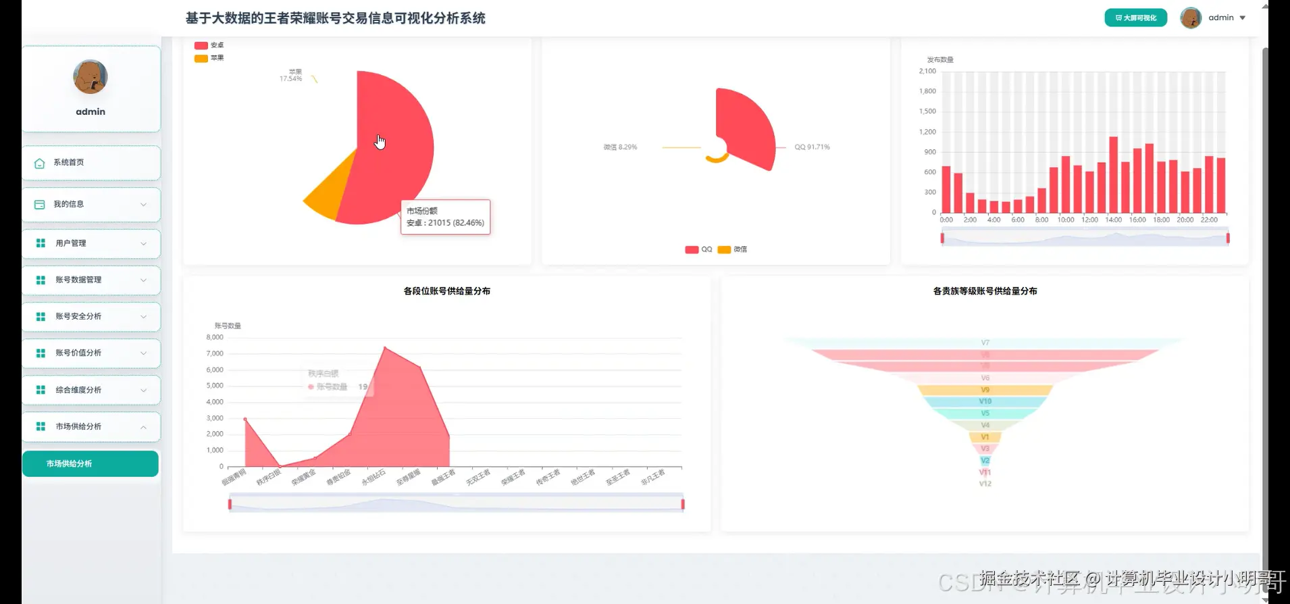1290x604 pixels.
Task: Click the V9 funnel segment
Action: tap(985, 390)
